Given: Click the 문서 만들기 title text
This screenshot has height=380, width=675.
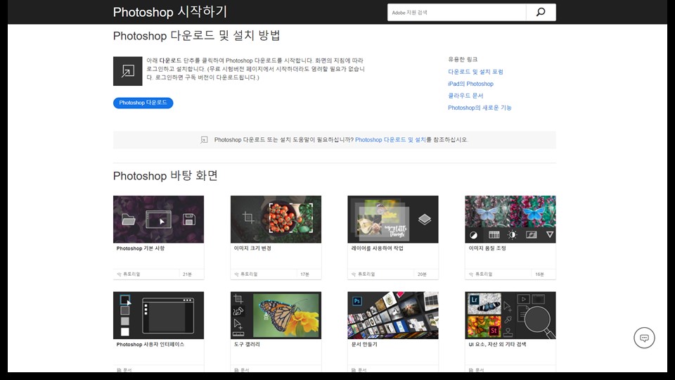Looking at the screenshot, I should point(364,345).
